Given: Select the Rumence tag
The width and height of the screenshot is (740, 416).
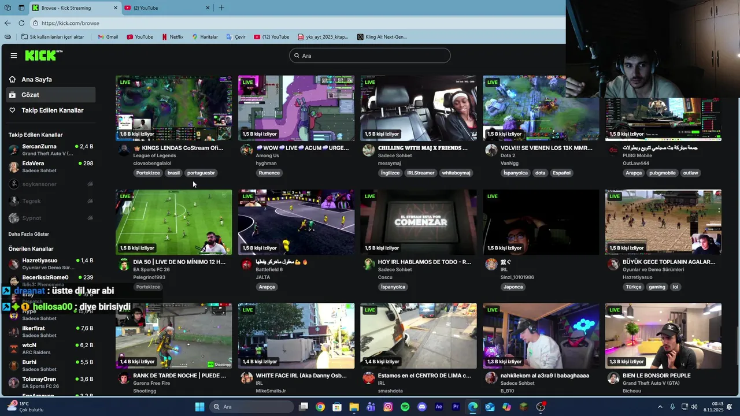Looking at the screenshot, I should click(269, 173).
